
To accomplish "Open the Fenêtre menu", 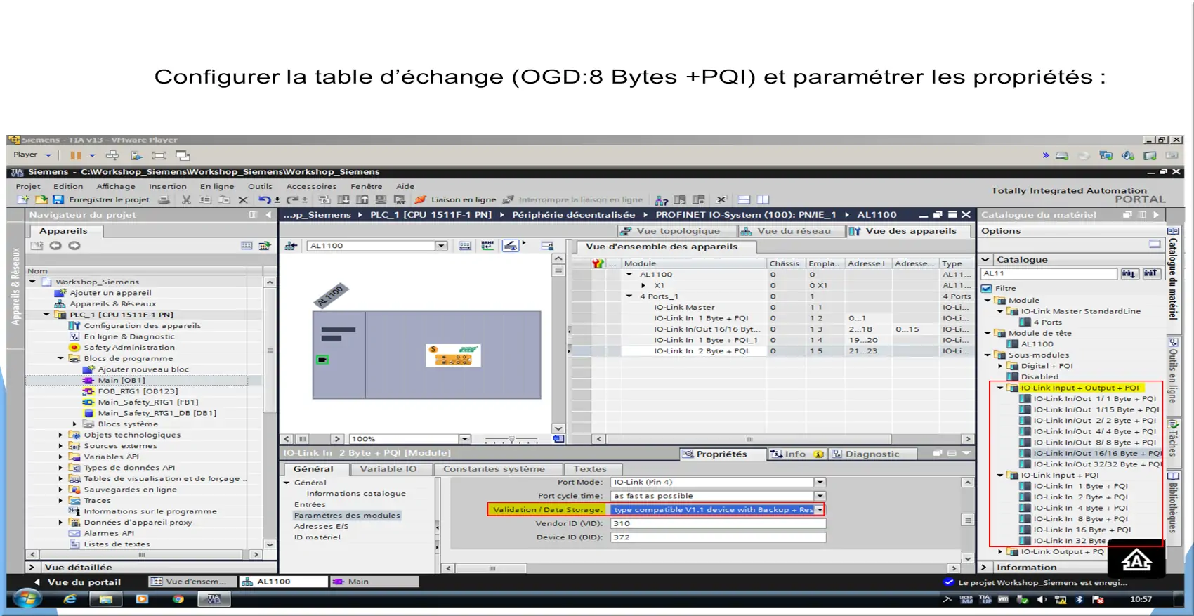I will 367,186.
